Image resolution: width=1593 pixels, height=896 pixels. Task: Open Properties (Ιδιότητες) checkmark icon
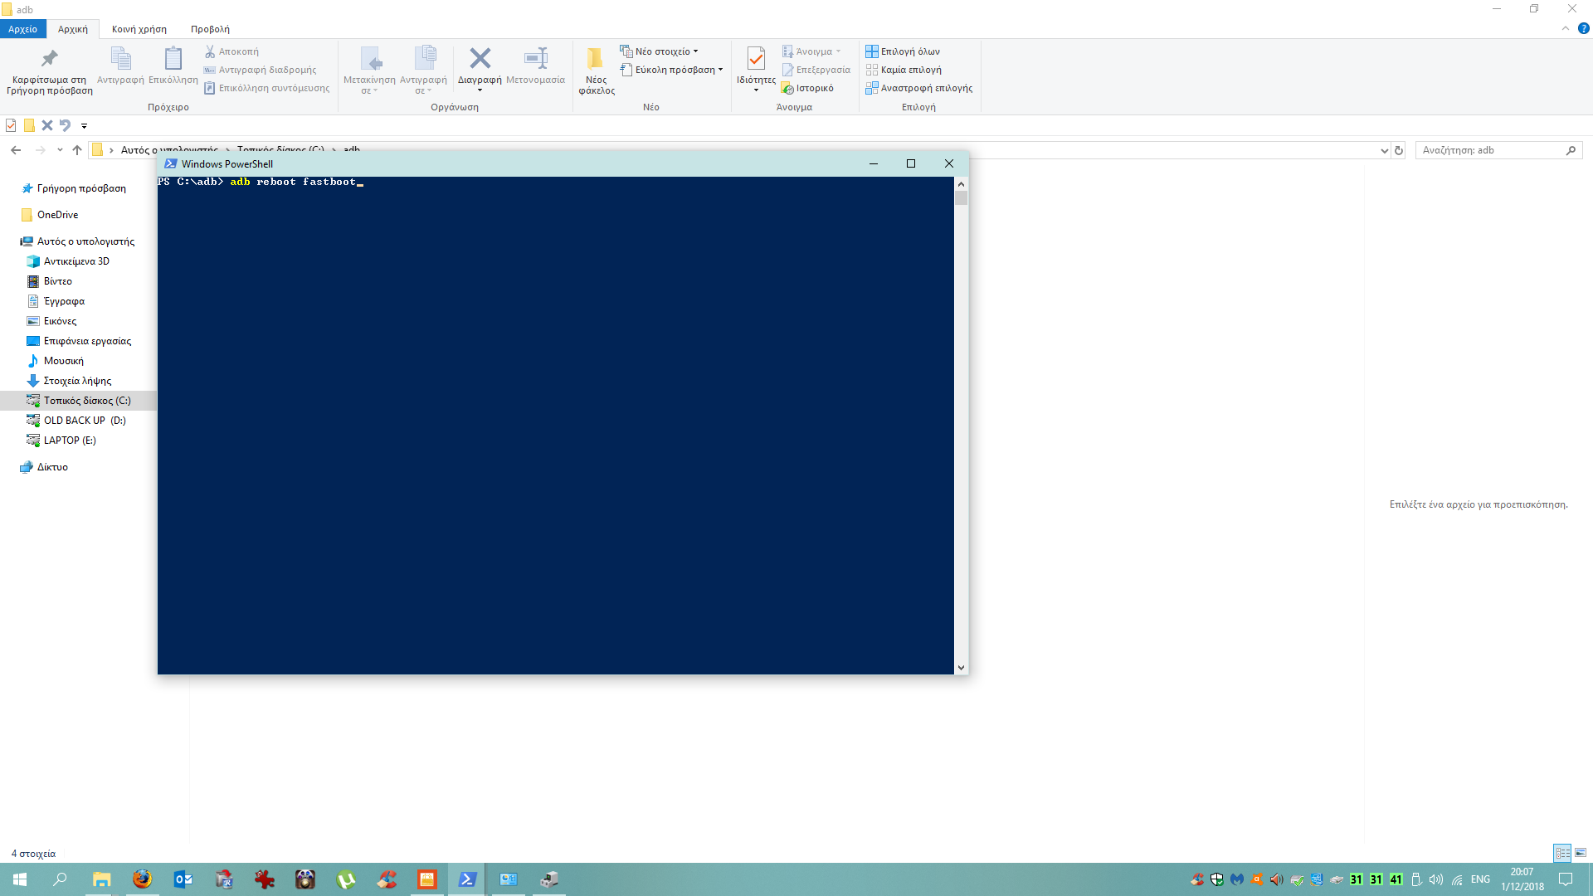click(x=756, y=59)
